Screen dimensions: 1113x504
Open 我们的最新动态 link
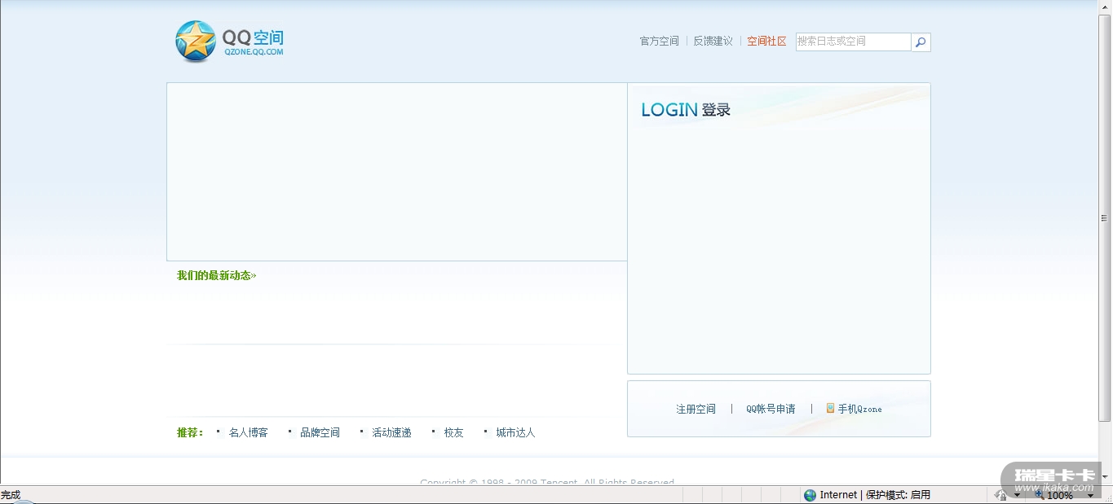point(216,275)
